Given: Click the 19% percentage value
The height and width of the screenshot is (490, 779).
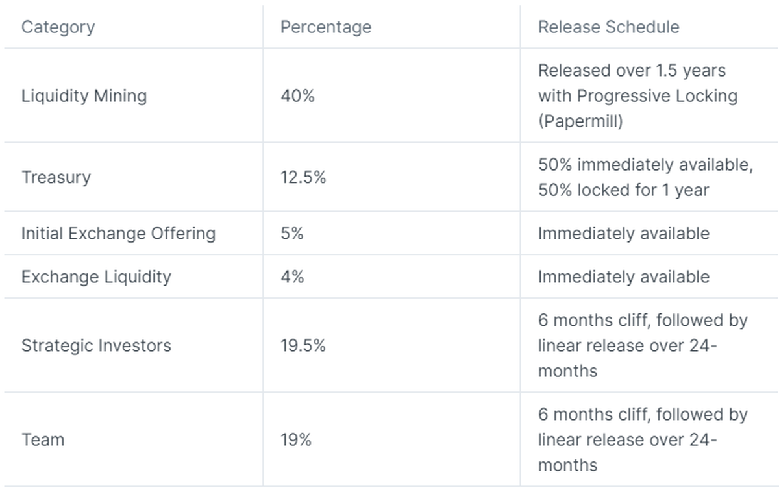Looking at the screenshot, I should [x=296, y=439].
